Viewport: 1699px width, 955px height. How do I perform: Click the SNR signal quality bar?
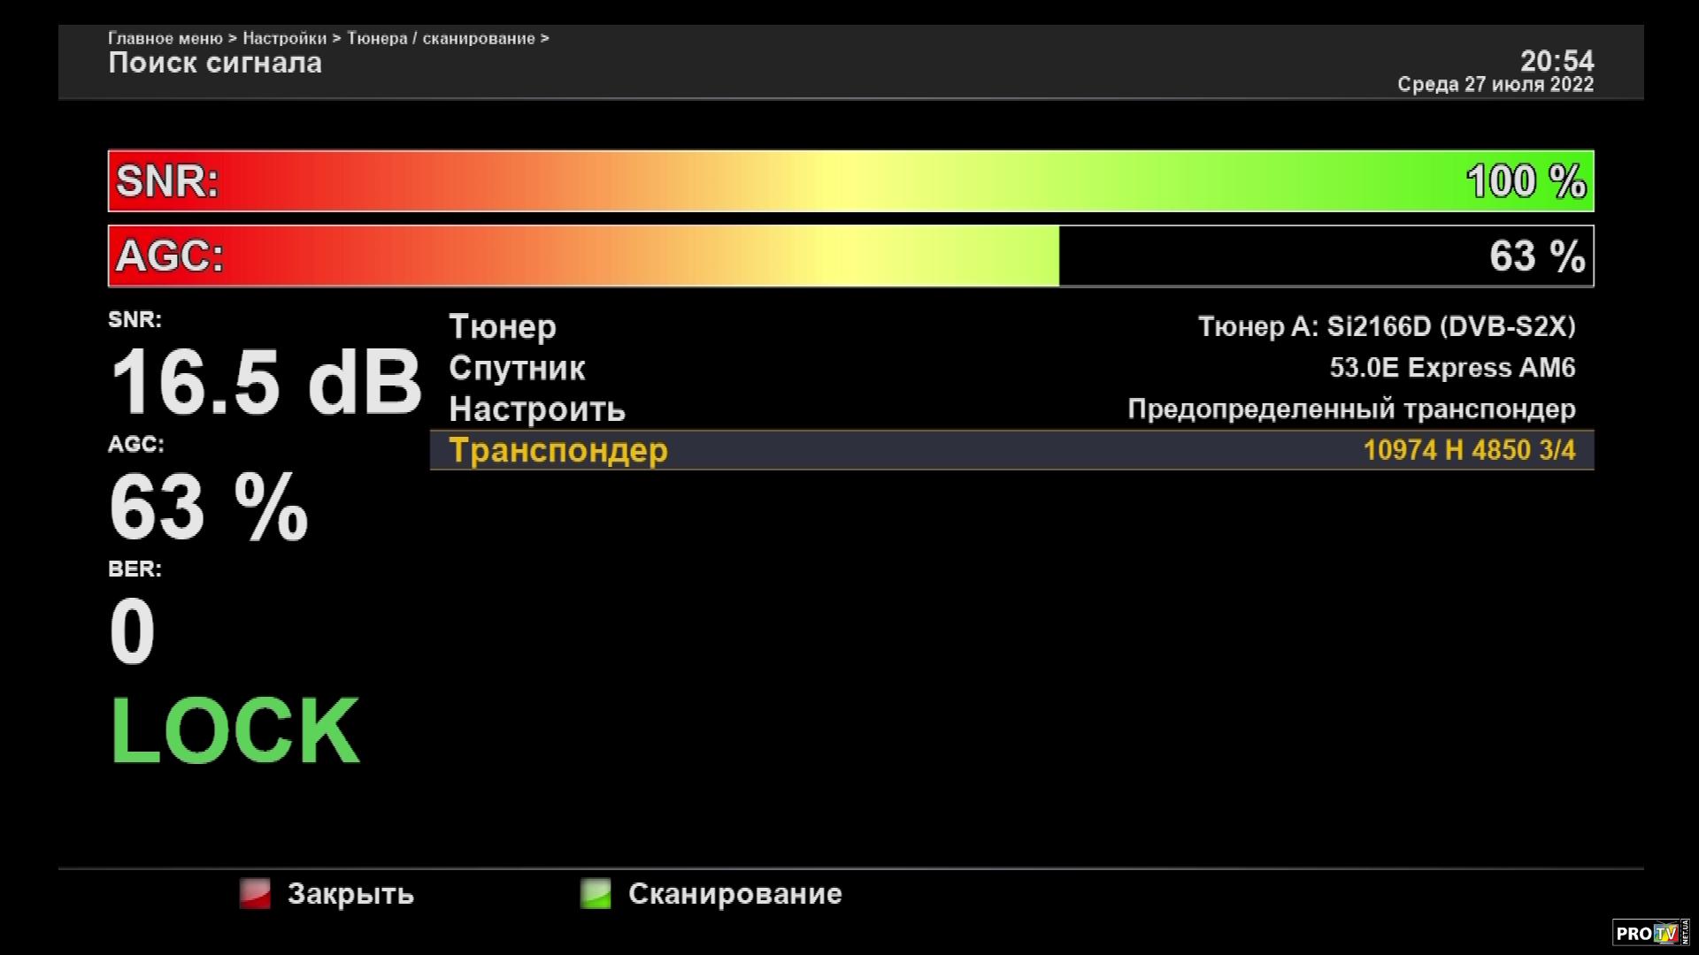[849, 181]
